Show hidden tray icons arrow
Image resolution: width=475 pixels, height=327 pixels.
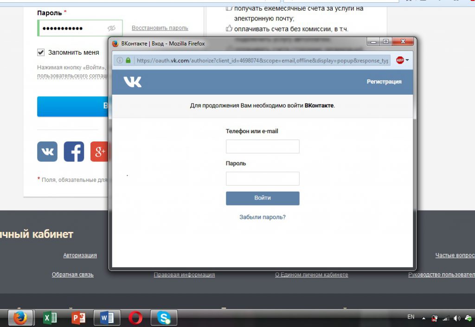pos(423,318)
